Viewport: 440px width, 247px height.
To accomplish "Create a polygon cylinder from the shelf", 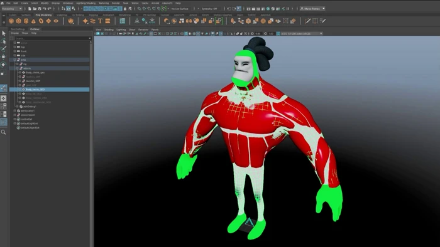I will 26,21.
